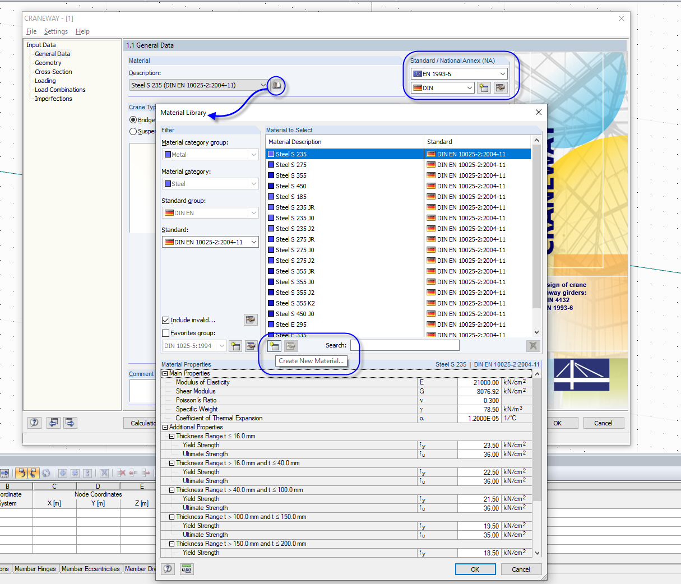Screen dimensions: 681x584
Task: Open the Help menu
Action: [x=82, y=31]
